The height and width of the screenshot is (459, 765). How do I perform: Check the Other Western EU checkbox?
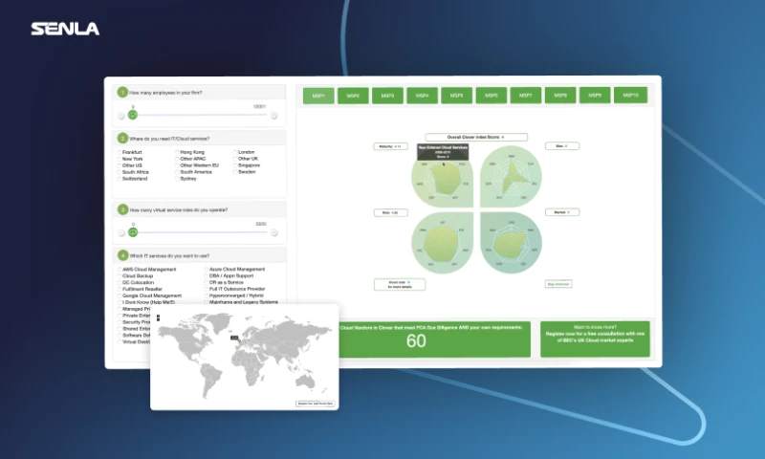(x=177, y=165)
